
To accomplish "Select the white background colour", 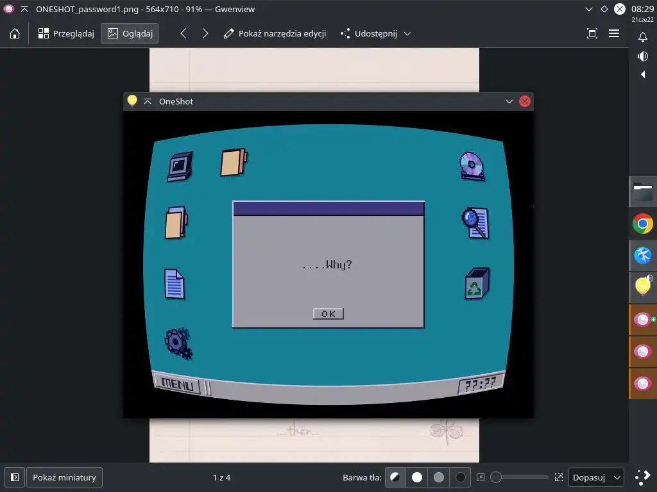I will [x=417, y=477].
